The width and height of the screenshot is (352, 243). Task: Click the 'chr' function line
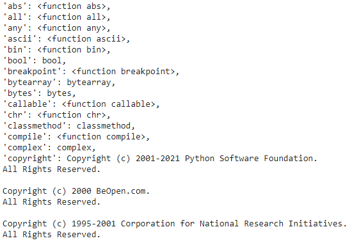tap(56, 115)
